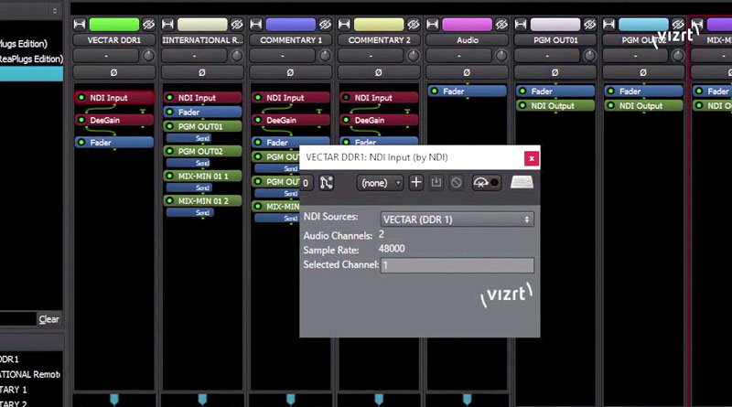Expand the bottom arrow under VECTAR DDR1 strip
The width and height of the screenshot is (732, 407).
113,399
